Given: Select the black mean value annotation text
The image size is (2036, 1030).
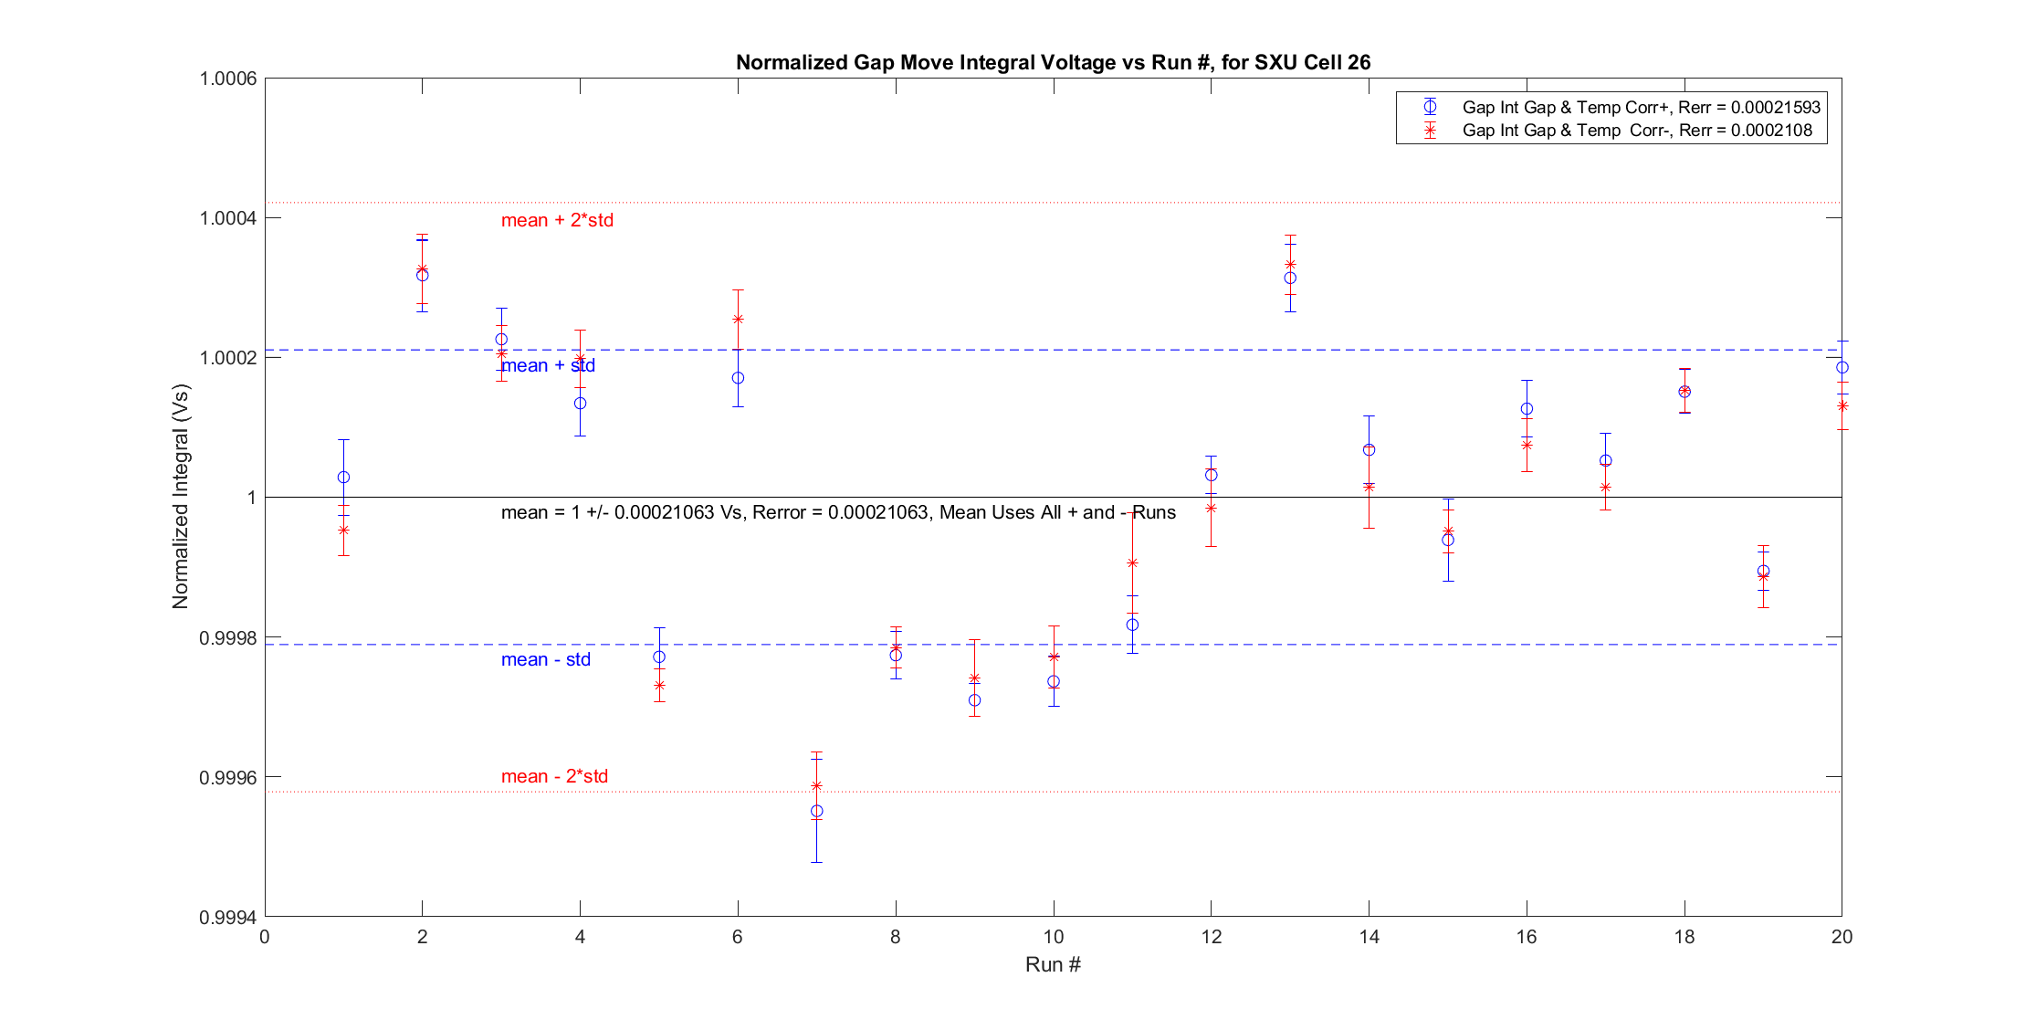Looking at the screenshot, I should coord(838,512).
